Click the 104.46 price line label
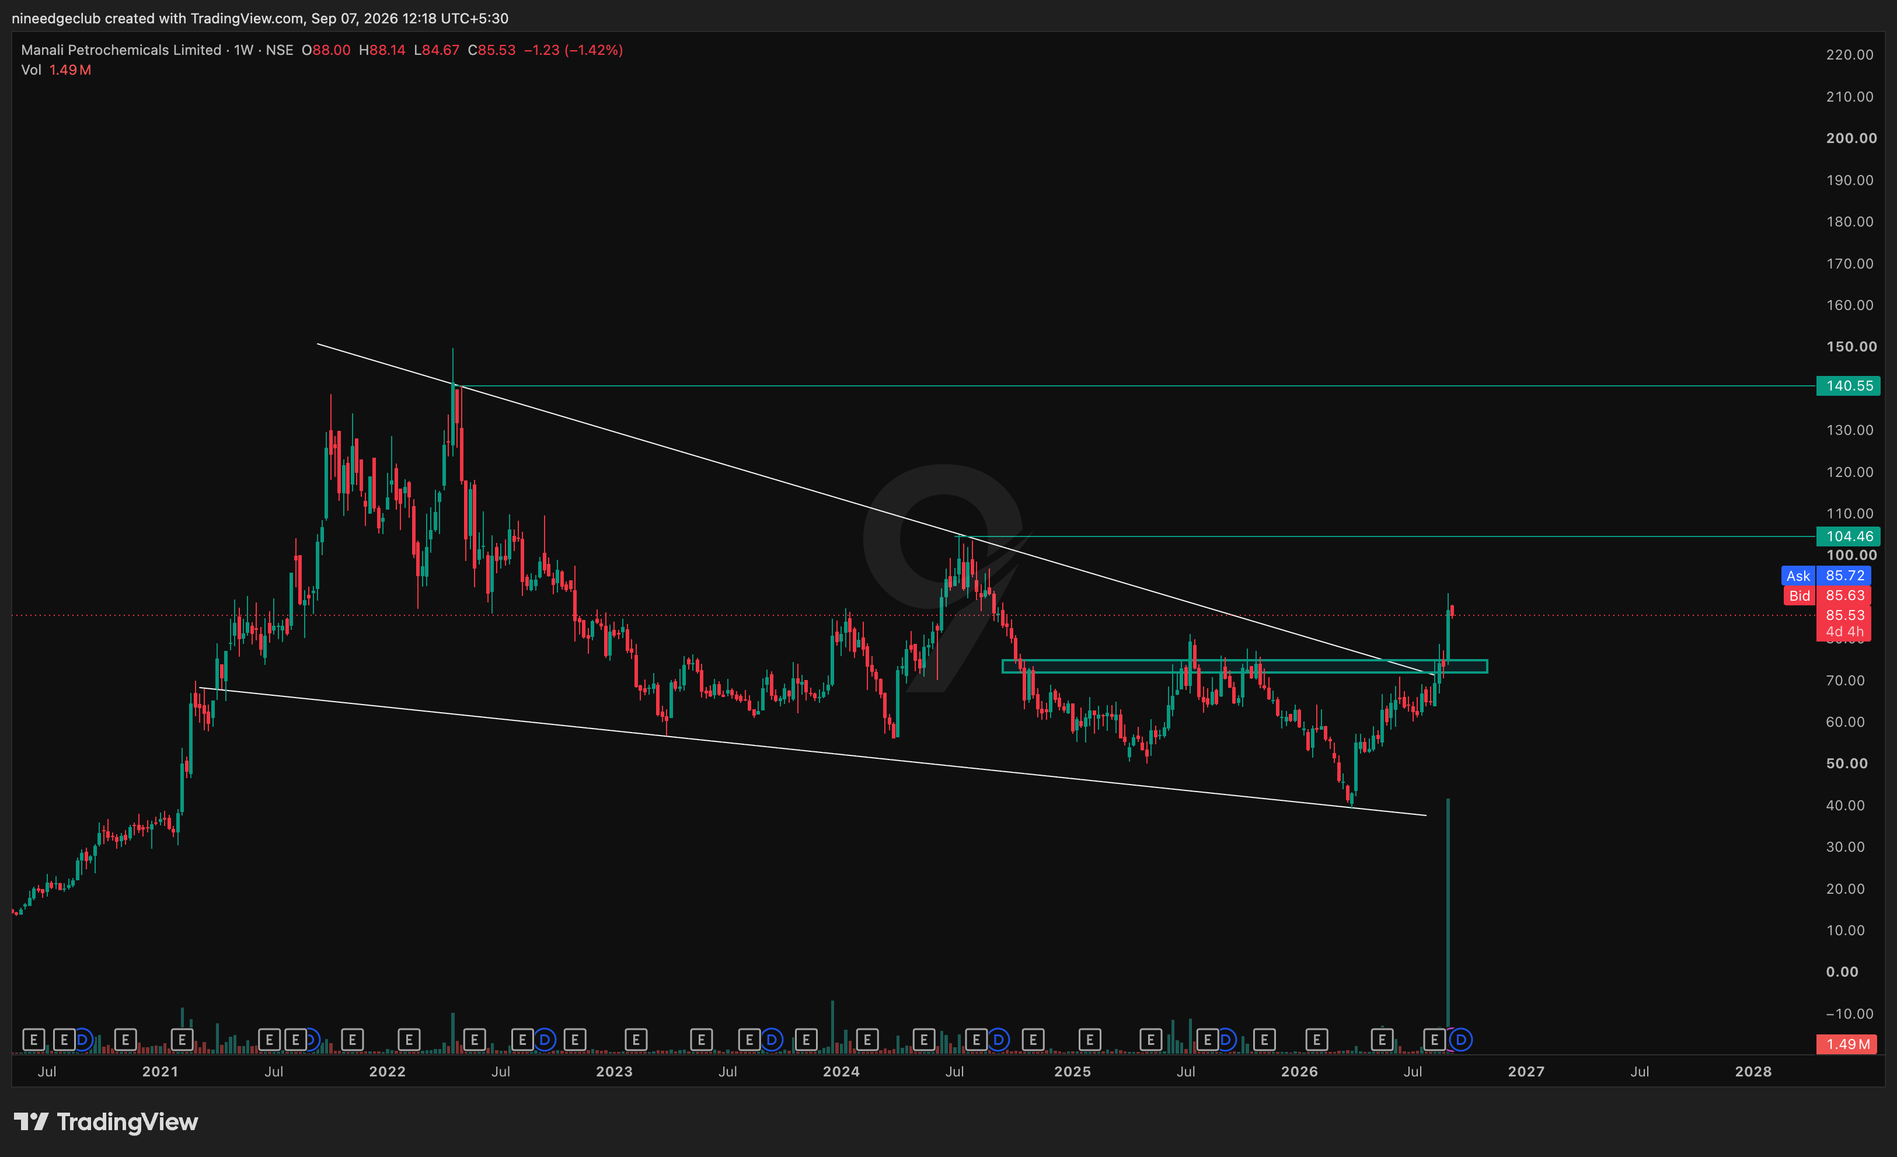This screenshot has width=1897, height=1157. pos(1849,536)
